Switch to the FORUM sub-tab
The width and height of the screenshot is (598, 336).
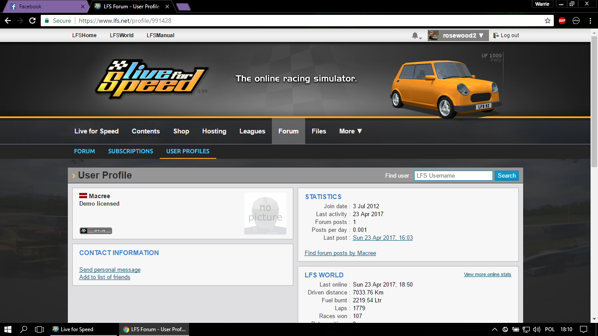click(84, 151)
